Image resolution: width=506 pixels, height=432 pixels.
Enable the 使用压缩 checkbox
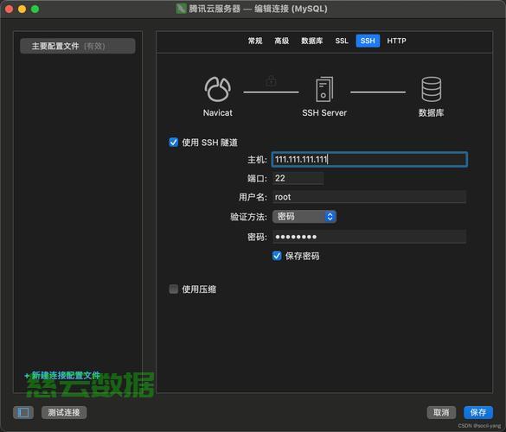click(173, 289)
